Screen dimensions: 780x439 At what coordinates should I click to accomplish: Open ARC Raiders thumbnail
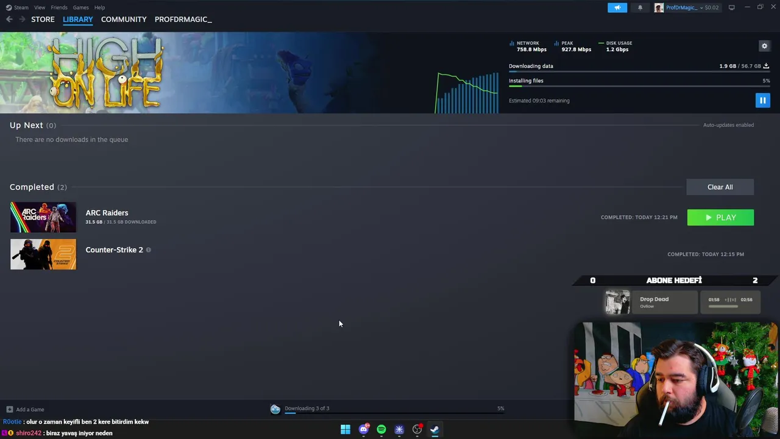(43, 218)
